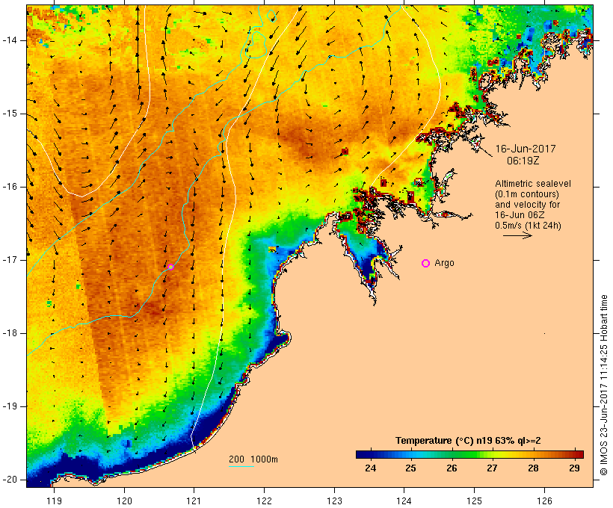This screenshot has height=508, width=613.
Task: Click the magenta Argo float circle in ocean
Action: pyautogui.click(x=170, y=267)
